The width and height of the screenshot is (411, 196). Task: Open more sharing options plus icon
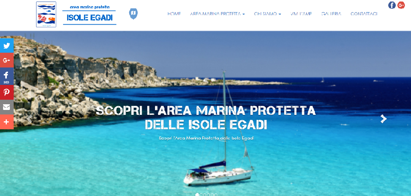[6, 122]
